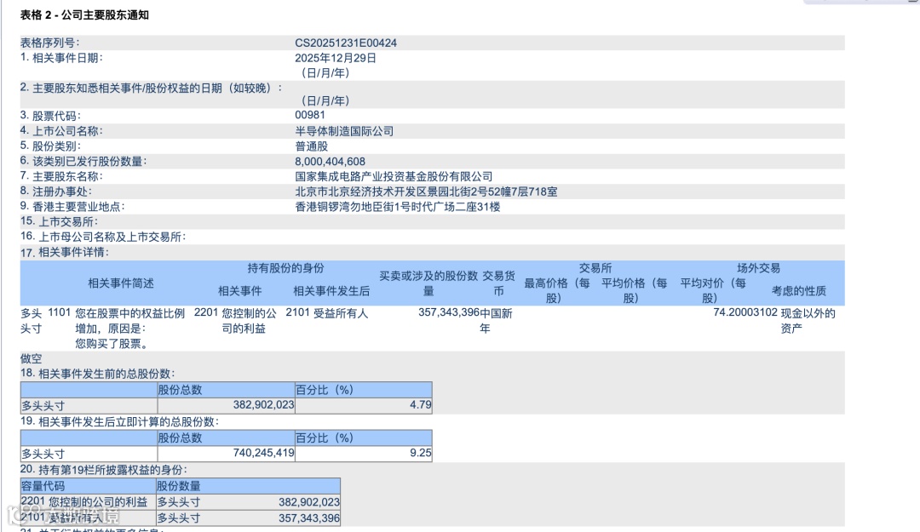The image size is (920, 532).
Task: Select 382,902,023 in the section 18 table
Action: [x=263, y=404]
